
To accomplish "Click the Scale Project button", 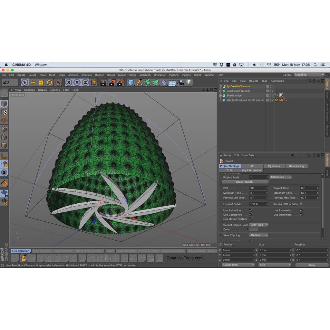I will click(245, 182).
